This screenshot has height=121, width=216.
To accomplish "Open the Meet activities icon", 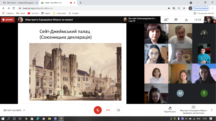I will tap(186, 20).
